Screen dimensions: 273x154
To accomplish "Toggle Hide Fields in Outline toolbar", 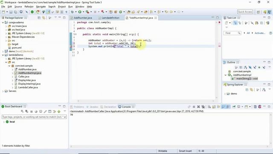I will (x=250, y=68).
